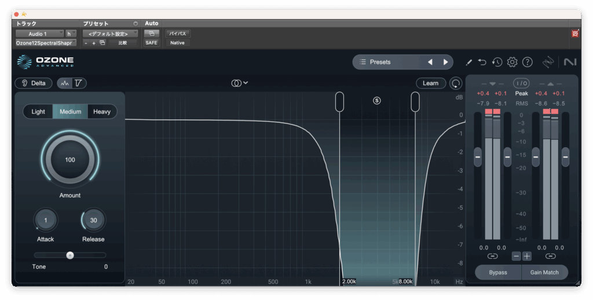Click the pencil edit icon
The height and width of the screenshot is (300, 593).
click(x=468, y=62)
